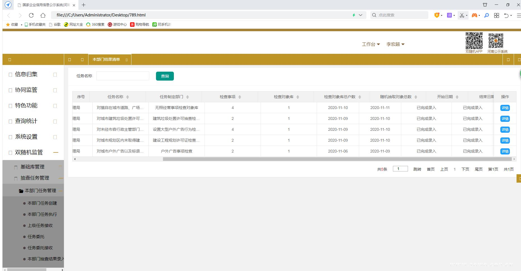Click the 收藏 star bookmark icon
This screenshot has height=271, width=521.
8,25
